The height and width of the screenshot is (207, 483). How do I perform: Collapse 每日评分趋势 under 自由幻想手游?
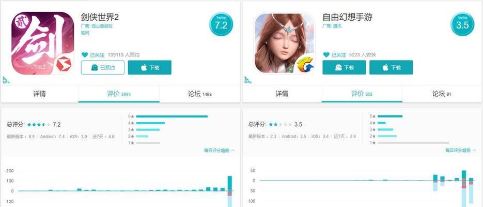pyautogui.click(x=461, y=150)
